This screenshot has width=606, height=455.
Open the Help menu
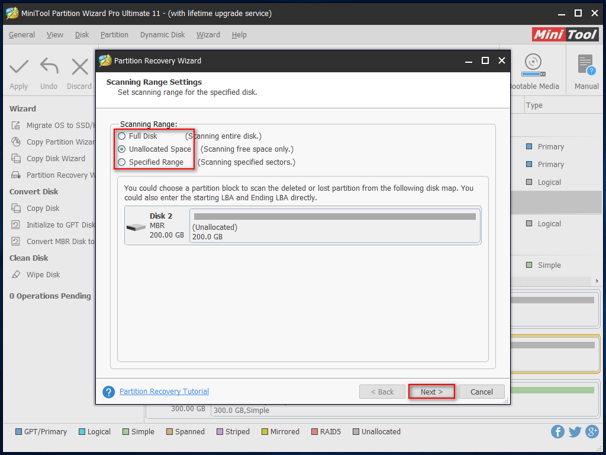239,35
